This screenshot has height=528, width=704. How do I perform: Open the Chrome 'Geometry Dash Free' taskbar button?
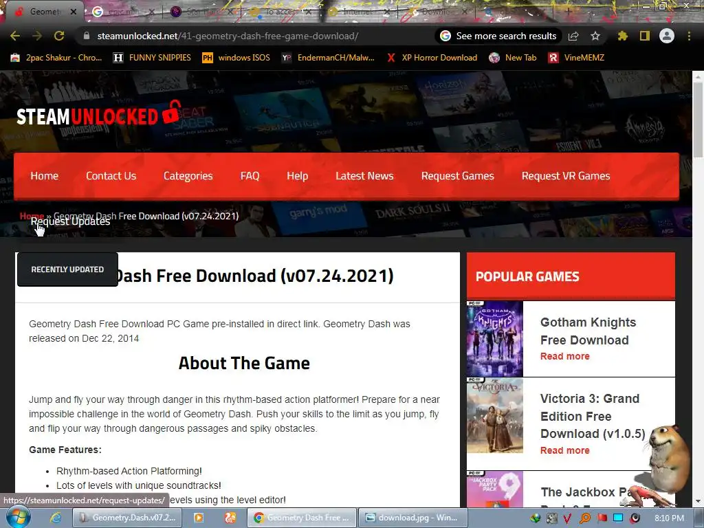(302, 518)
